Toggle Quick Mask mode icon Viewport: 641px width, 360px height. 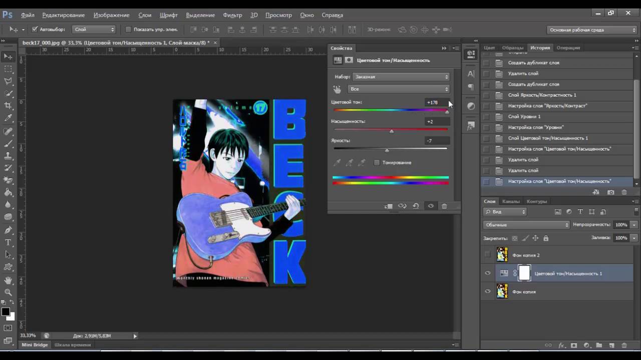click(x=8, y=328)
